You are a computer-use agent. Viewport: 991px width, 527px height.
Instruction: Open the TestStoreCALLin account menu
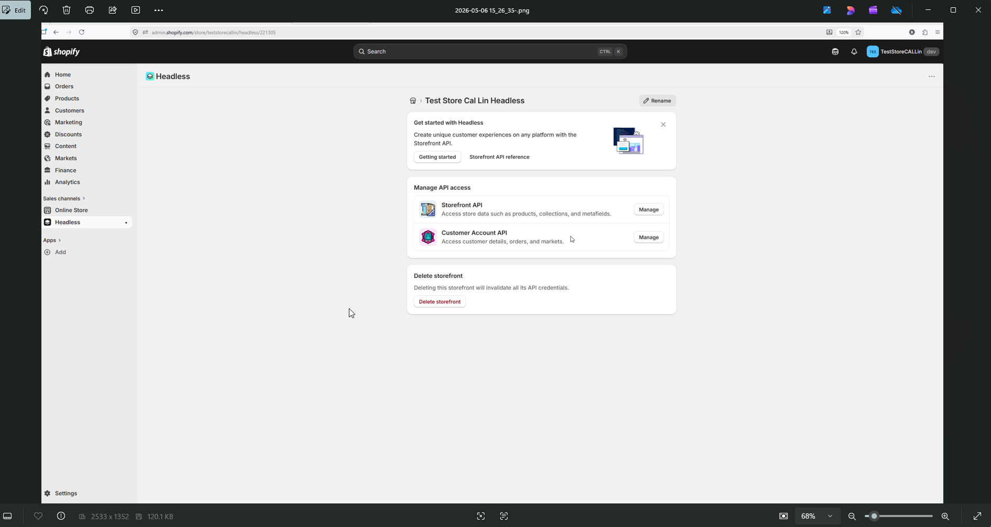[x=903, y=51]
